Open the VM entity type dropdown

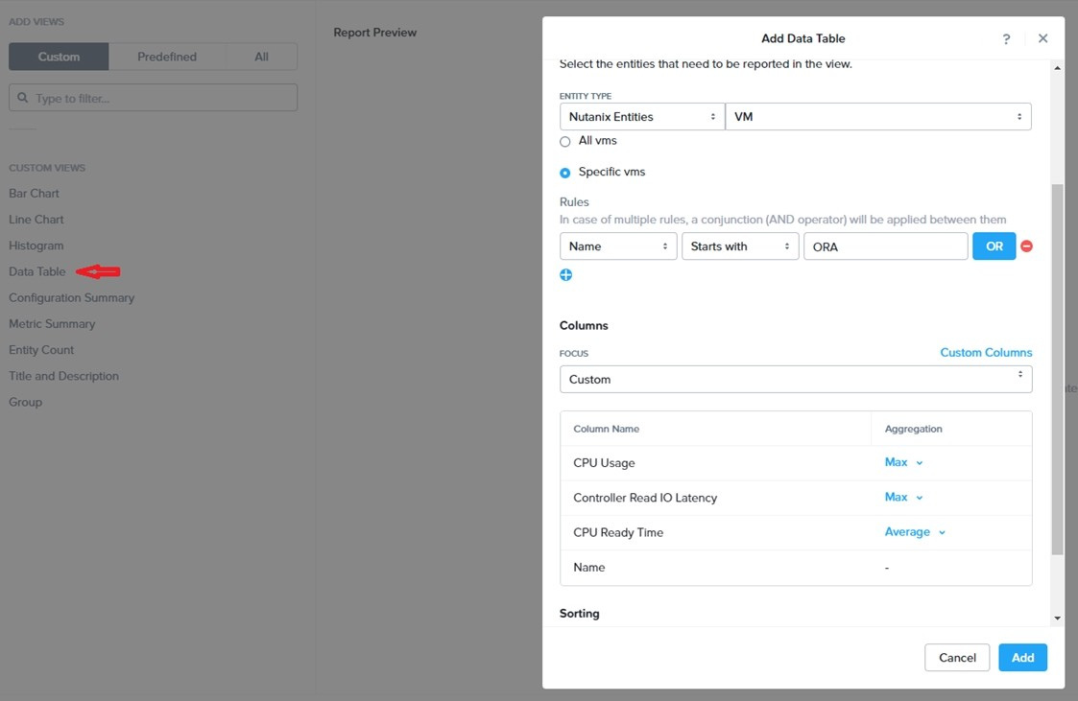click(x=877, y=117)
